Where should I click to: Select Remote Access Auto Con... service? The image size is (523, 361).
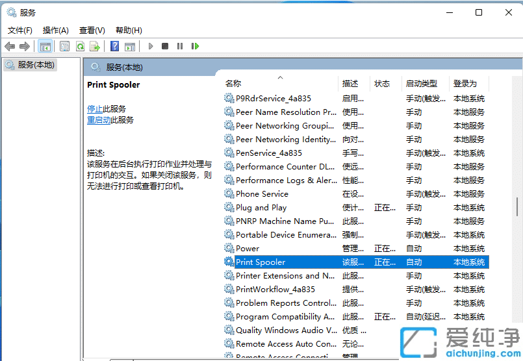click(286, 344)
